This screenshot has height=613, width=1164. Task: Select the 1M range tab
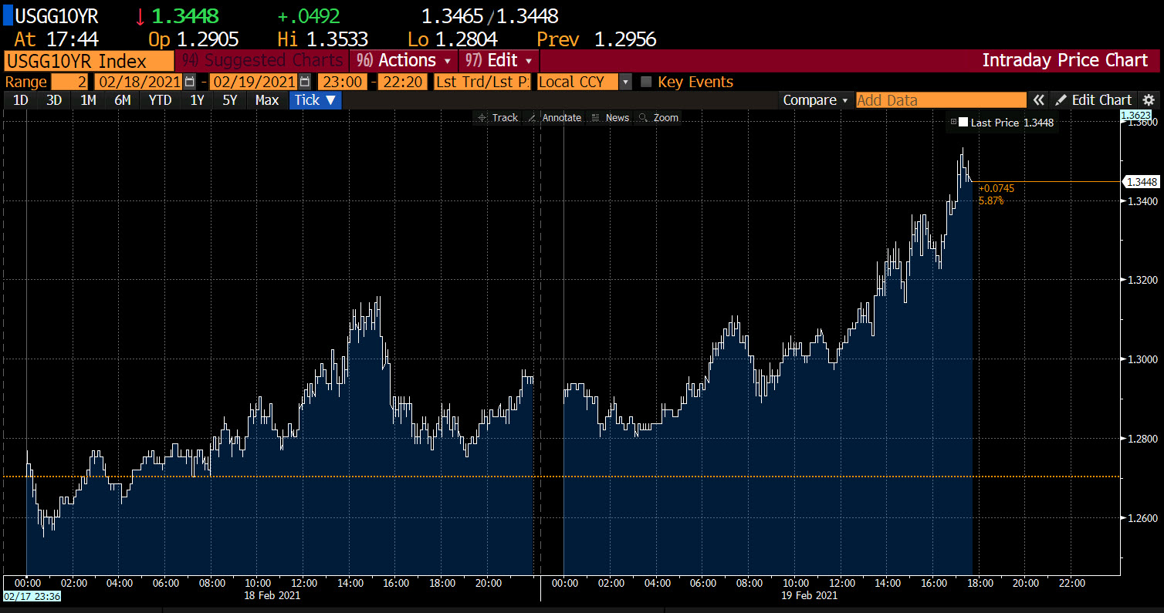tap(88, 100)
